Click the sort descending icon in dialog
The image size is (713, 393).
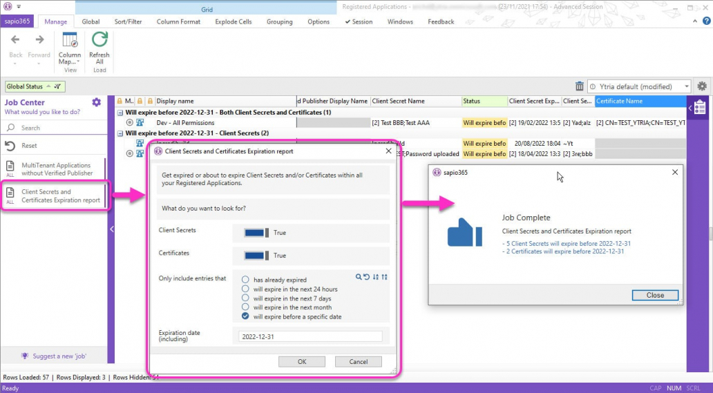376,277
